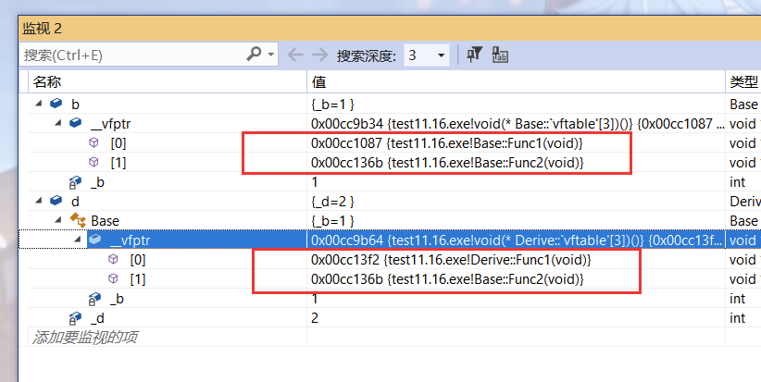Select the _d row name
This screenshot has height=382, width=761.
tap(97, 318)
